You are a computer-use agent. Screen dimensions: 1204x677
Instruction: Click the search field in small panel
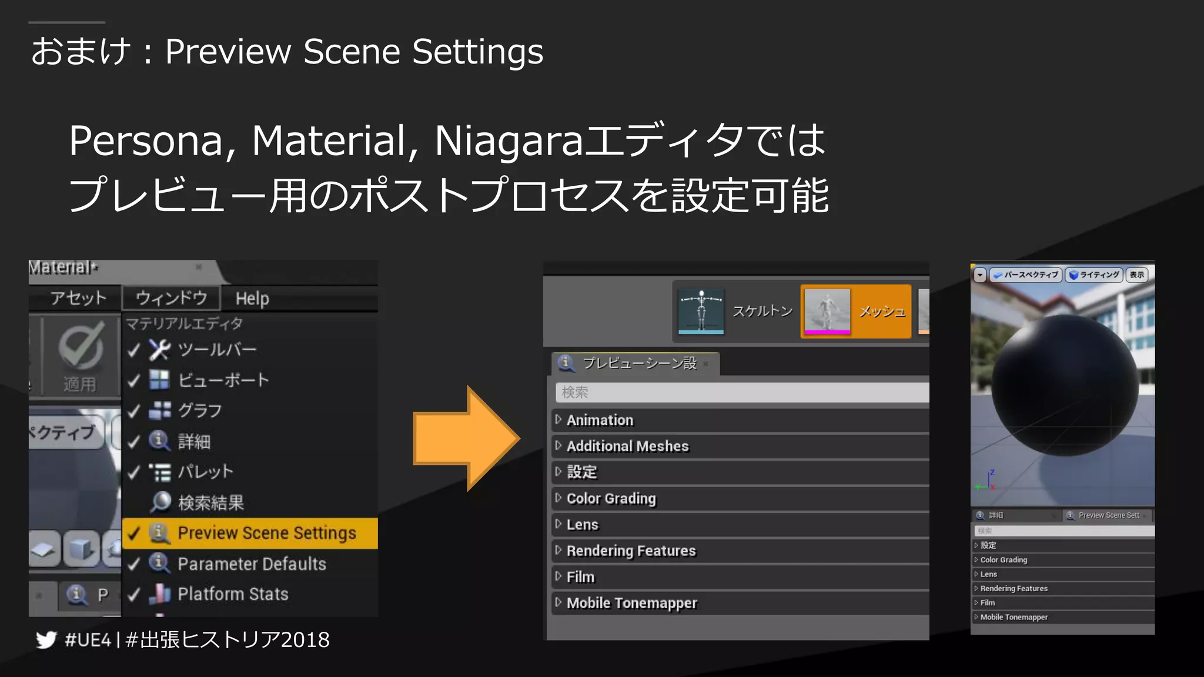coord(1064,531)
